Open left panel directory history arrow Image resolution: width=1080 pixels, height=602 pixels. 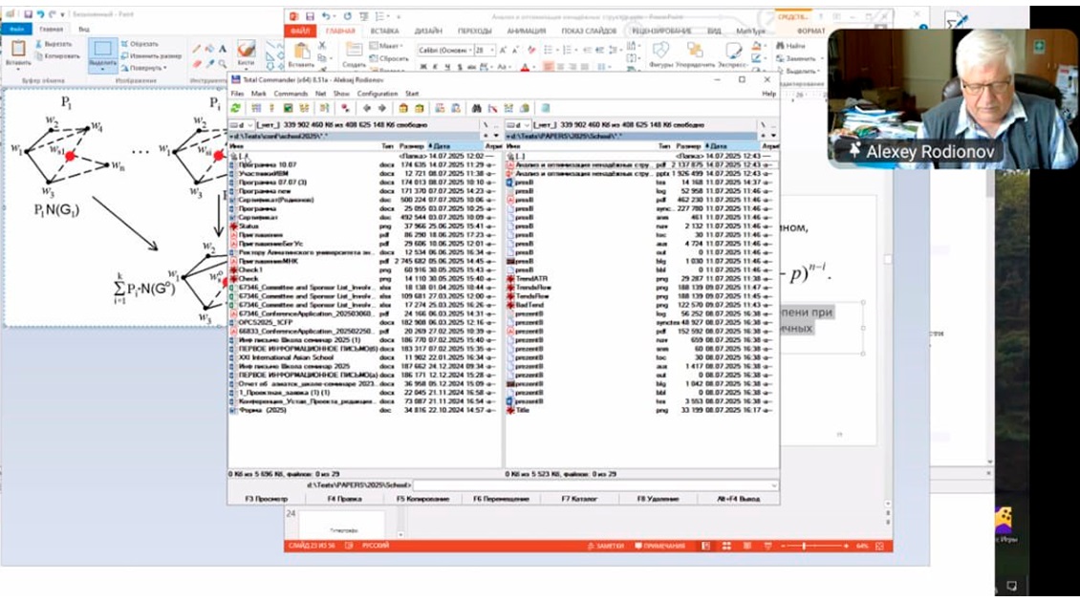pos(496,136)
